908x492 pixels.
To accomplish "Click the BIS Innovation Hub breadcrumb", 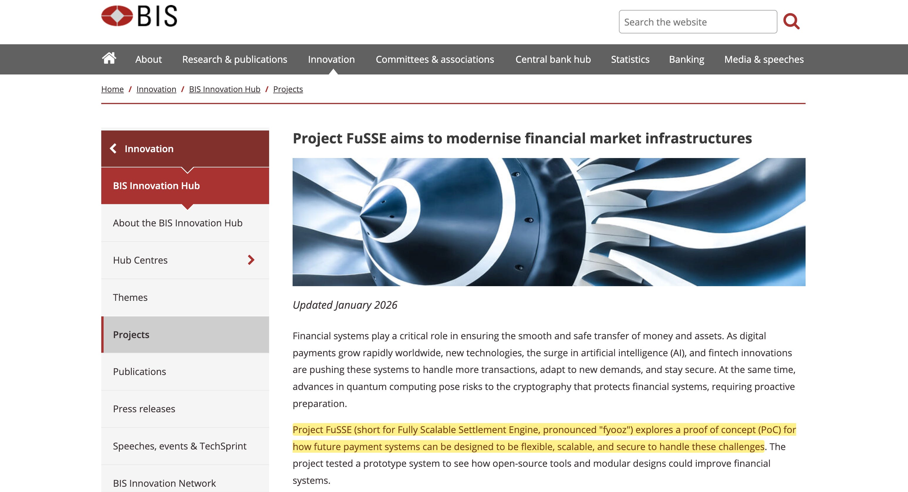I will click(x=225, y=89).
